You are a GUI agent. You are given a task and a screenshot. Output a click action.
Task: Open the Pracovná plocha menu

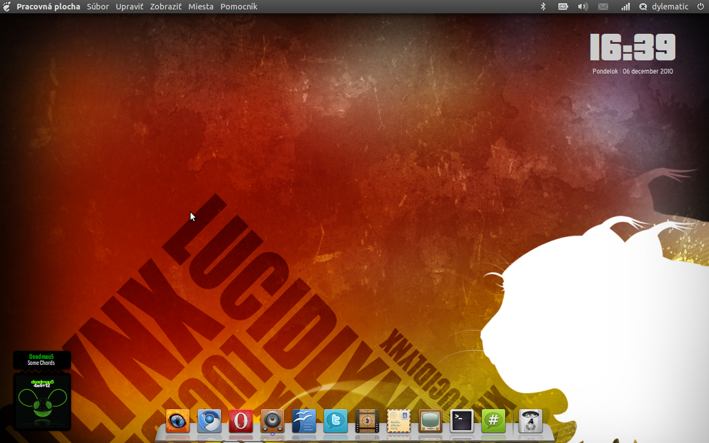tap(48, 7)
